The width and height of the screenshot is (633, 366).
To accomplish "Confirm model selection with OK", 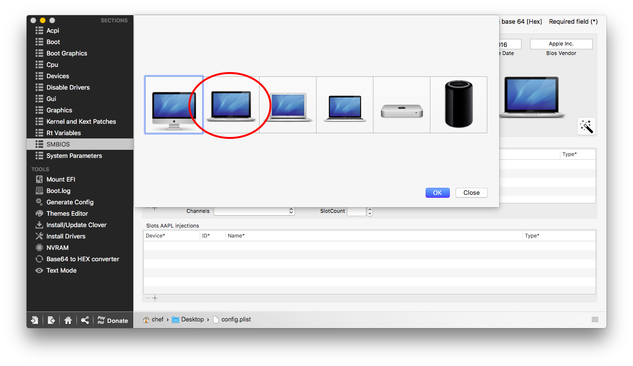I will click(438, 192).
